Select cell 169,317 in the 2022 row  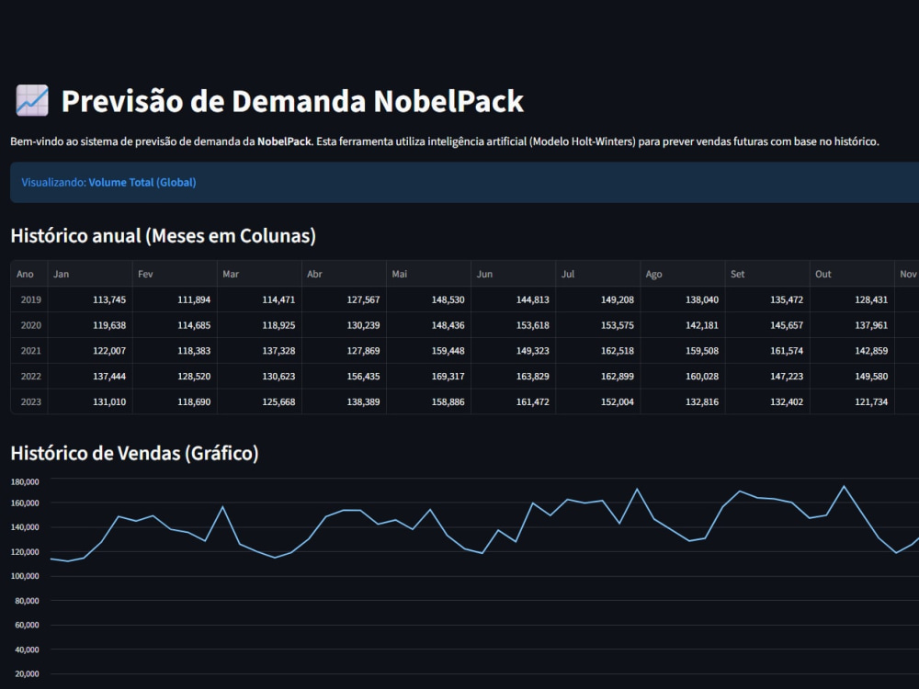point(428,376)
